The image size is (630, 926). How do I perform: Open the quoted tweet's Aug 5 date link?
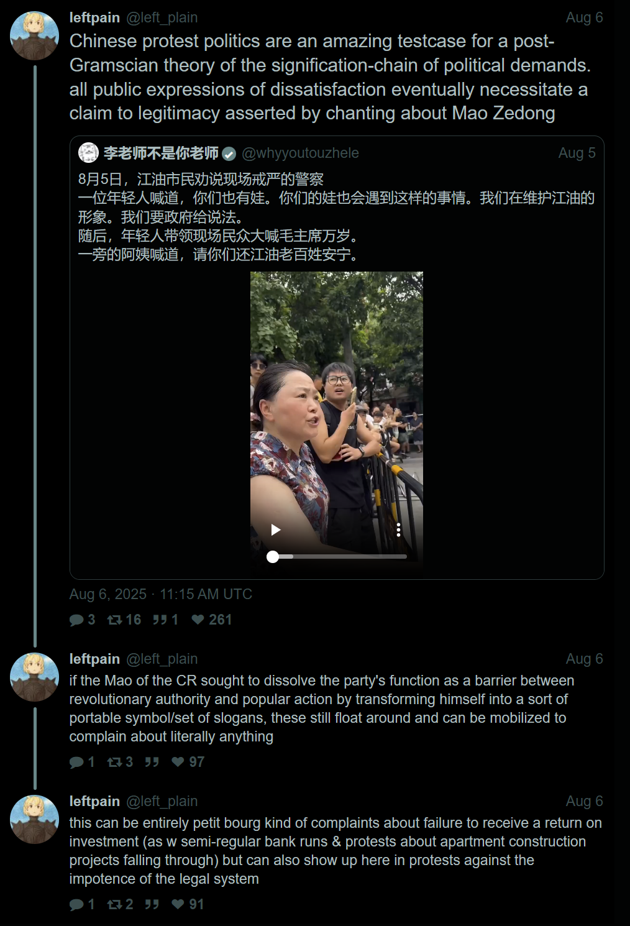[577, 153]
